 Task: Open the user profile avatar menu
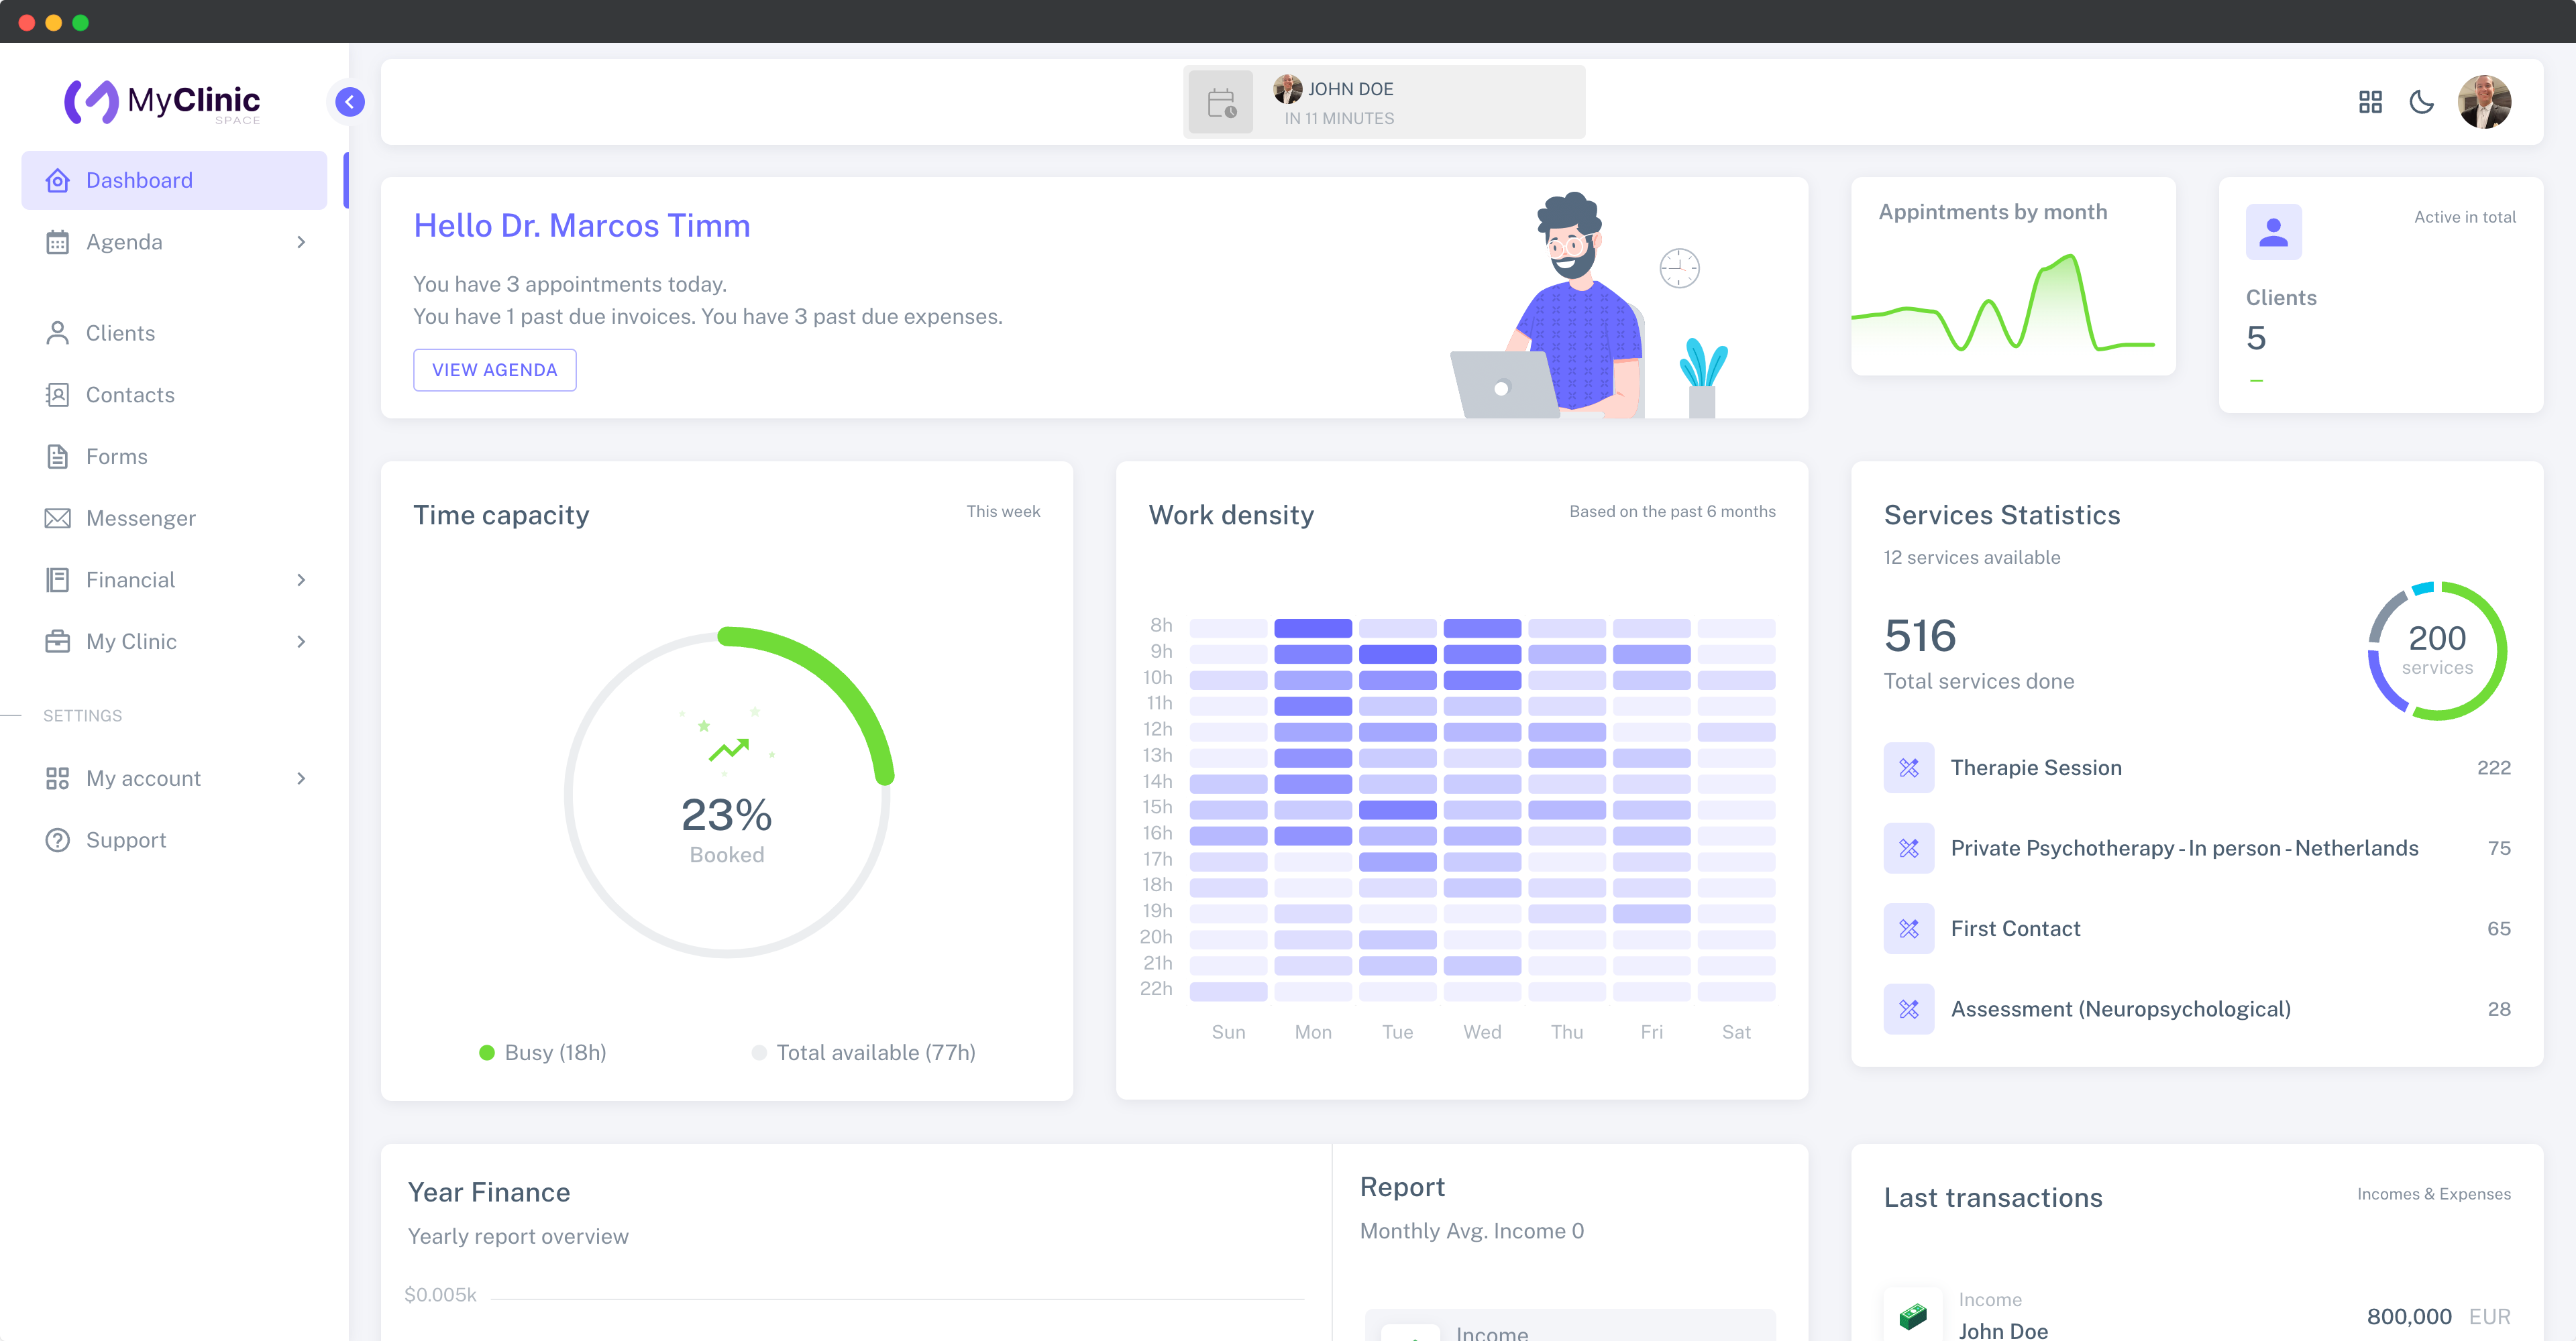pos(2484,102)
